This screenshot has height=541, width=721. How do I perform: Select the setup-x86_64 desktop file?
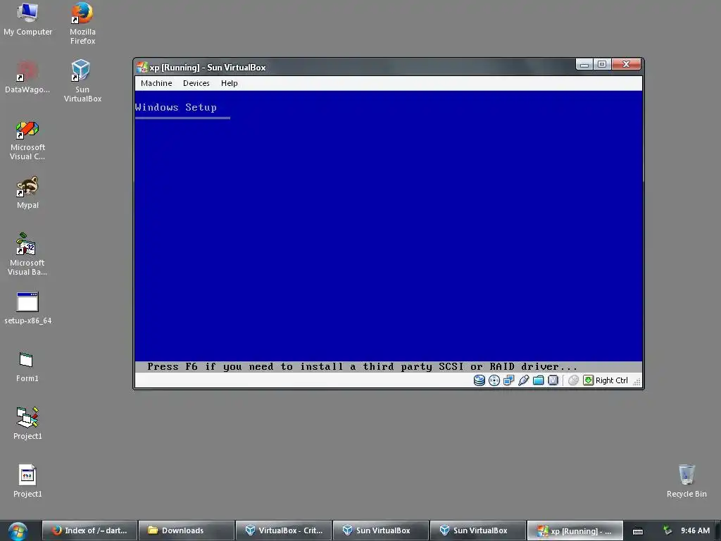(x=27, y=309)
